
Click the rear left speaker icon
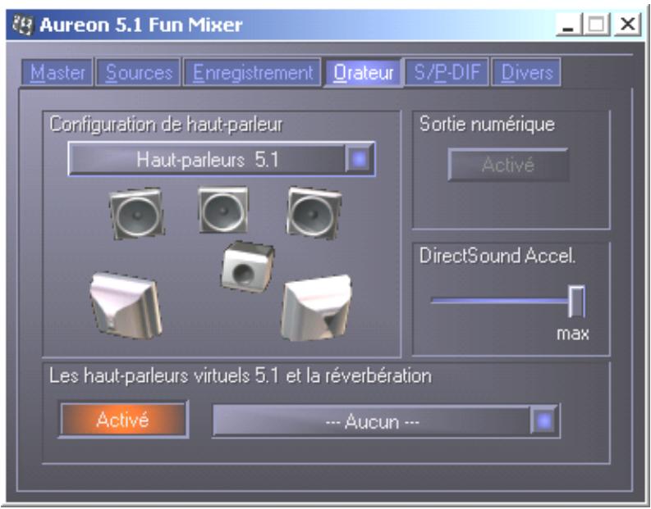(x=126, y=305)
